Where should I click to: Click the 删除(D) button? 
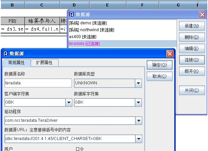[192, 37]
